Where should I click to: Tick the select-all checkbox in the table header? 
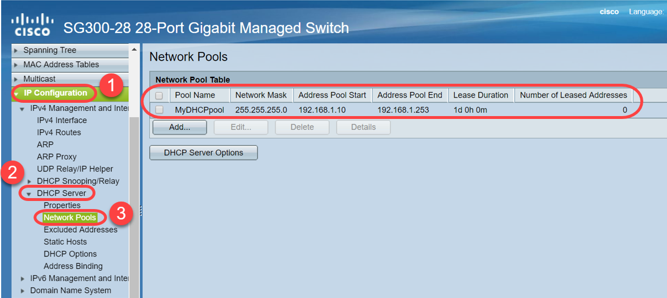point(159,95)
